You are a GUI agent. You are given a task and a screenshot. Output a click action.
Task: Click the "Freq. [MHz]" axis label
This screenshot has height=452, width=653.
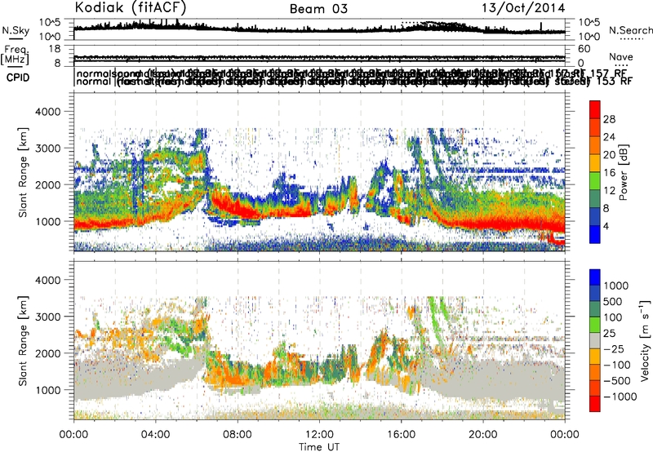(x=15, y=55)
